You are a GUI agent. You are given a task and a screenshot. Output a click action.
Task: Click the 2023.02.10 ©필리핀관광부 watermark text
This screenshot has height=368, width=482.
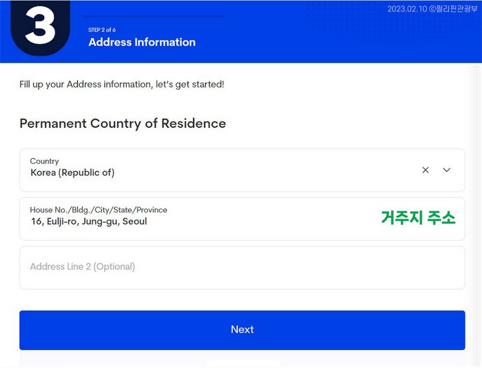pos(433,9)
